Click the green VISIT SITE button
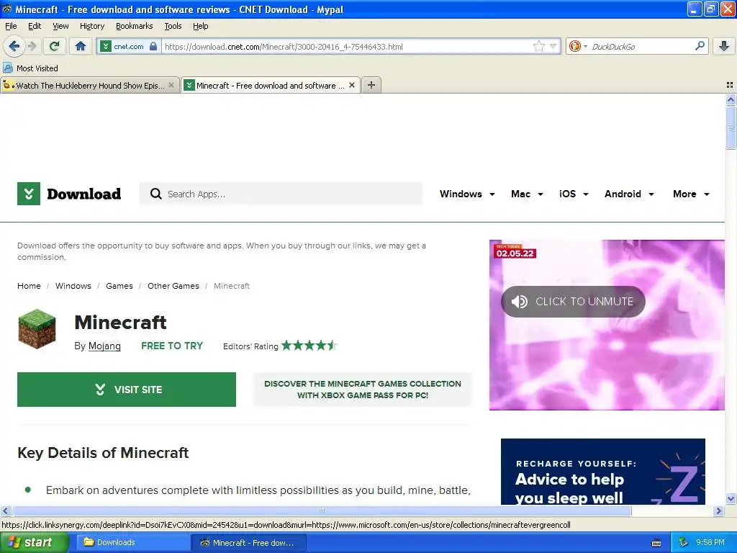Viewport: 737px width, 553px height. (127, 390)
